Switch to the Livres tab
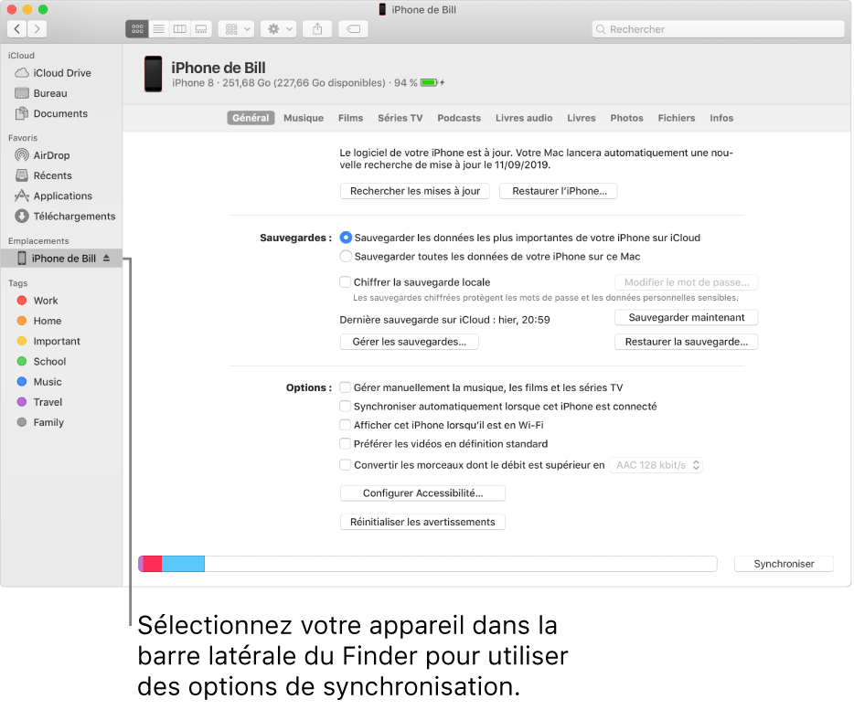The width and height of the screenshot is (854, 710). [x=582, y=118]
